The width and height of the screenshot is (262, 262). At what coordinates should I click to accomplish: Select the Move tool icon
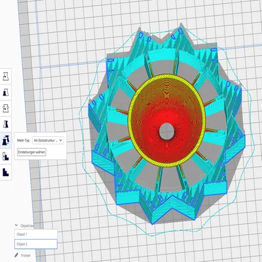click(x=6, y=76)
